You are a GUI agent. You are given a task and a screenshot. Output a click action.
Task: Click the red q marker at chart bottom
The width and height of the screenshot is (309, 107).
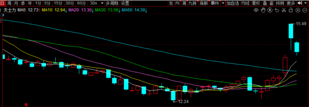[26, 105]
